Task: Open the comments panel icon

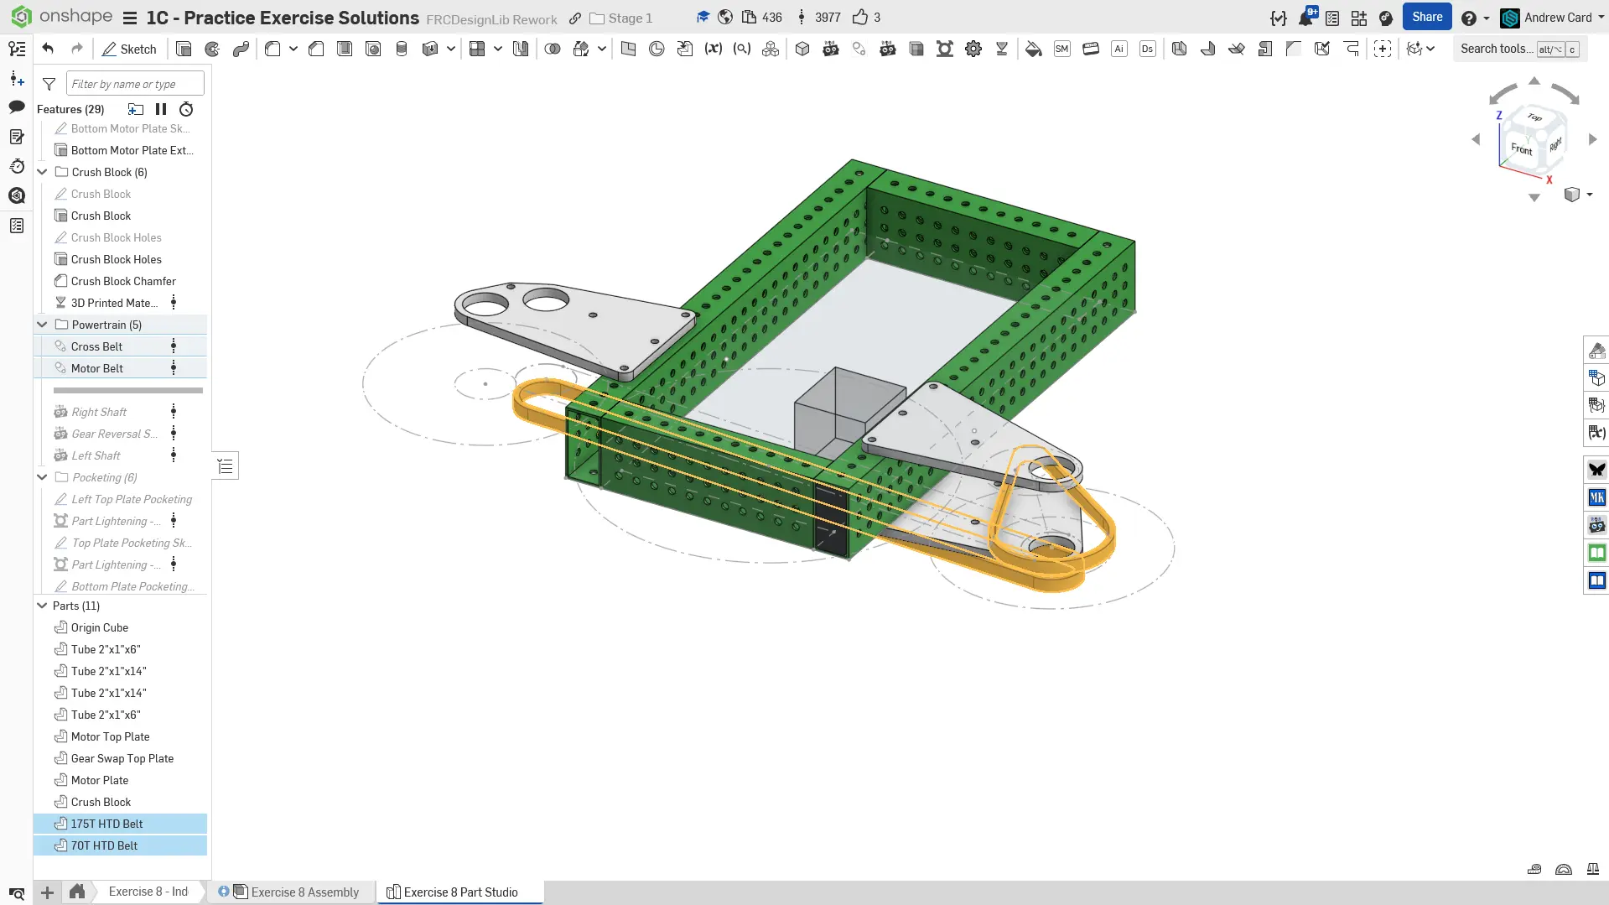Action: tap(17, 107)
